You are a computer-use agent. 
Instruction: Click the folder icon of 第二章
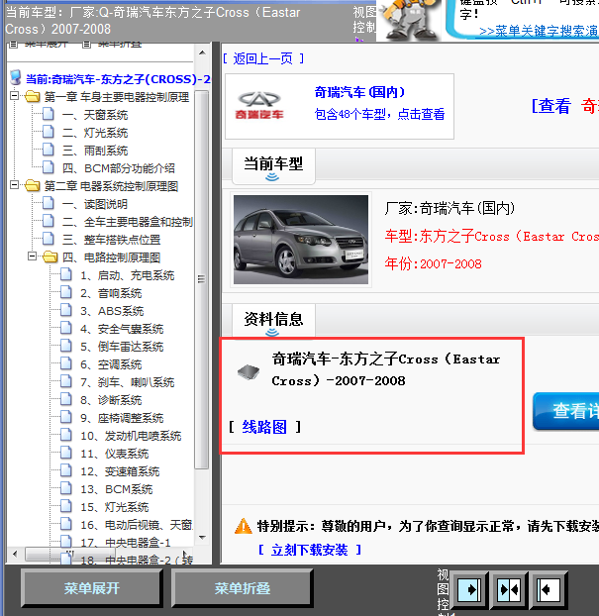[33, 185]
